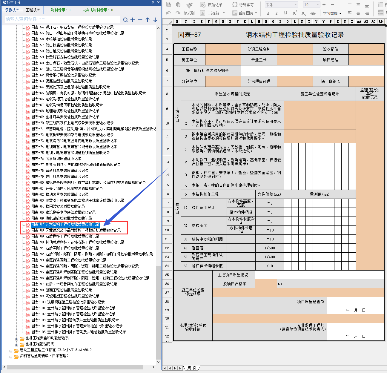The height and width of the screenshot is (373, 387).
Task: Click the down arrow search navigation icon
Action: coord(155,19)
